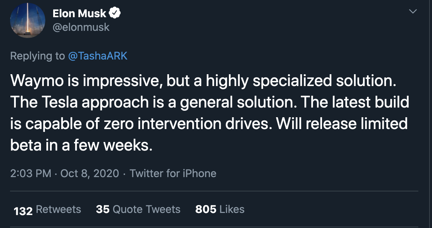Open the @TashaARK profile mention

(97, 56)
